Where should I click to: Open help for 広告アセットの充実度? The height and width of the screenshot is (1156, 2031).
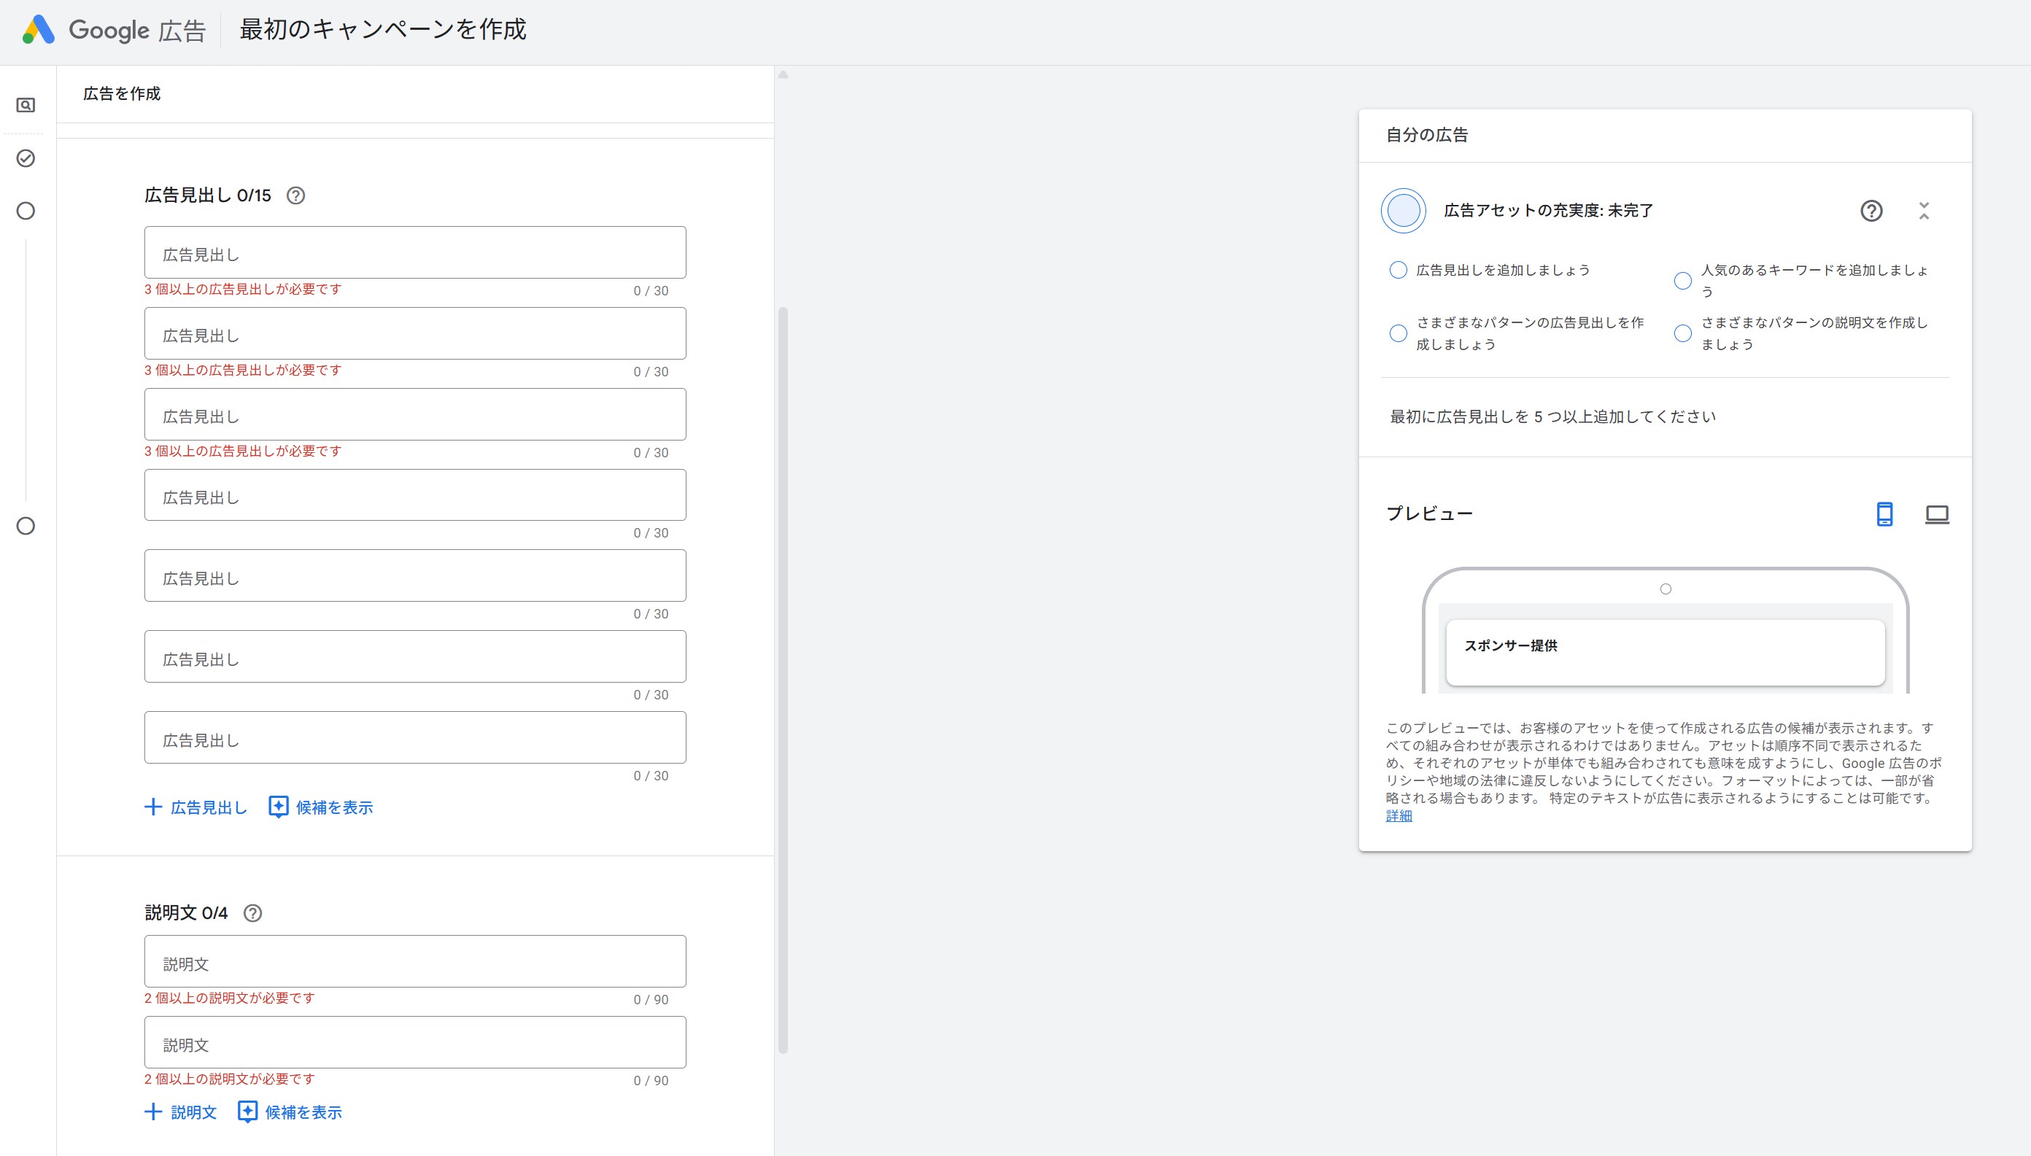[1871, 210]
